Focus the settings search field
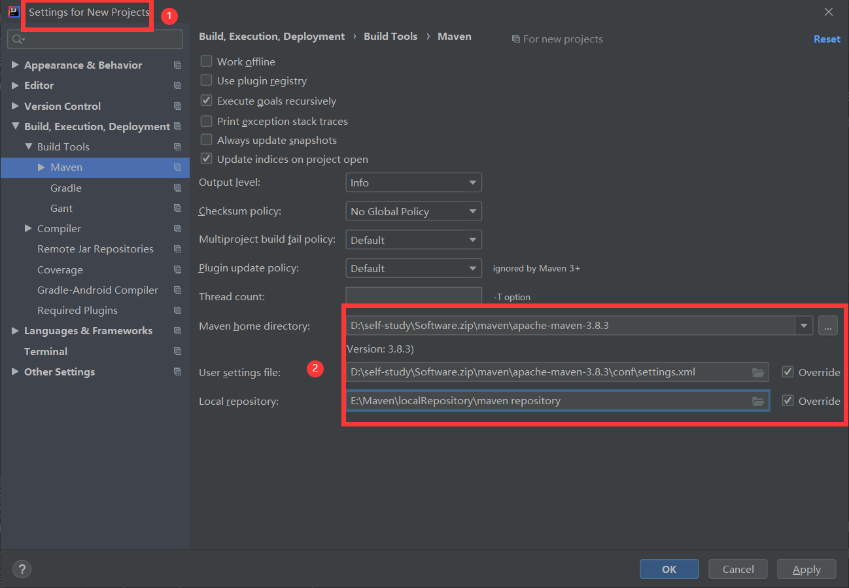This screenshot has width=849, height=588. 95,39
